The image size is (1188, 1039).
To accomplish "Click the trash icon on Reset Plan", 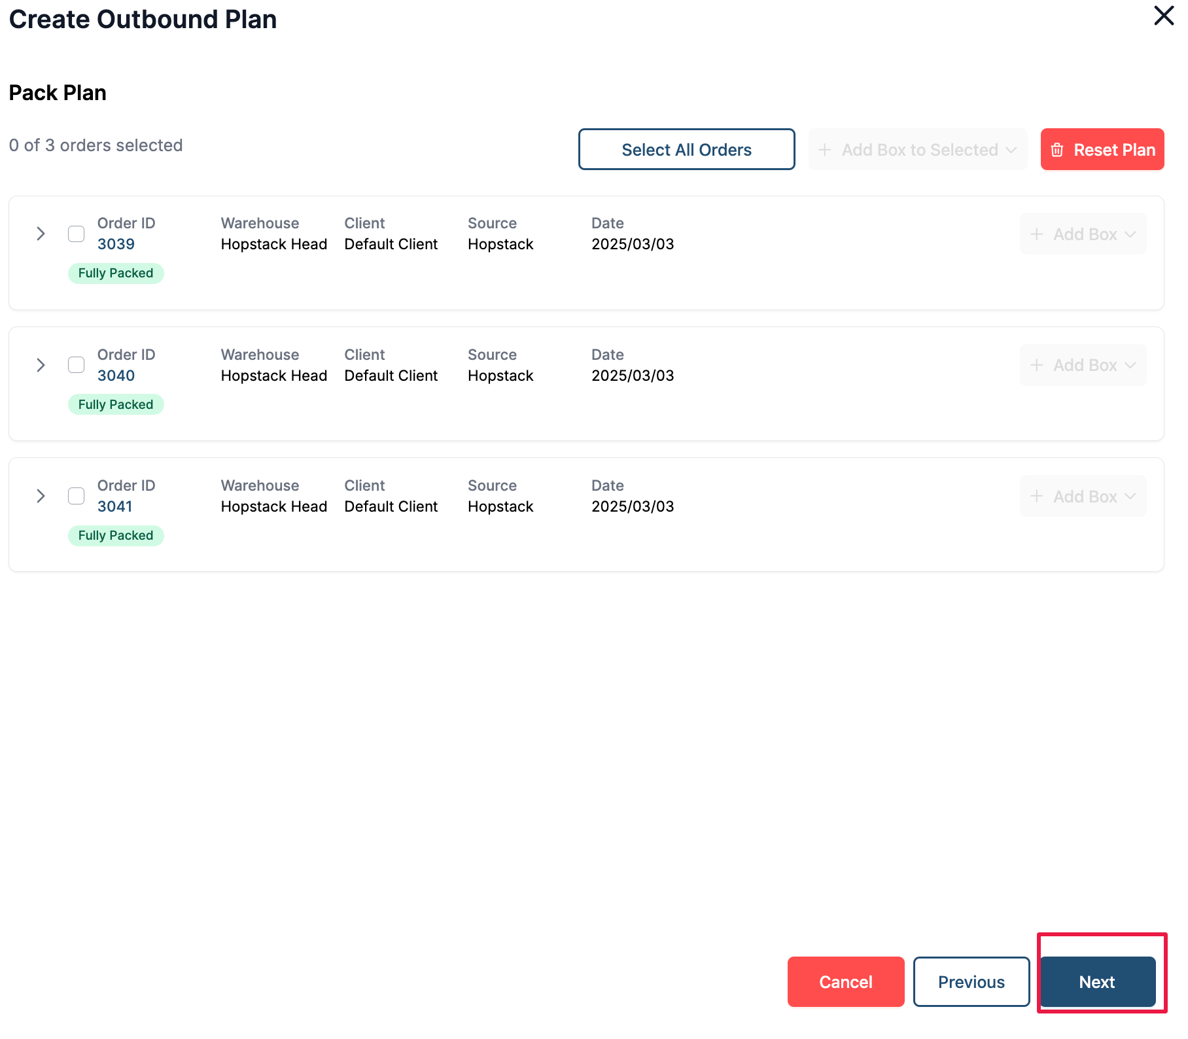I will [1057, 150].
